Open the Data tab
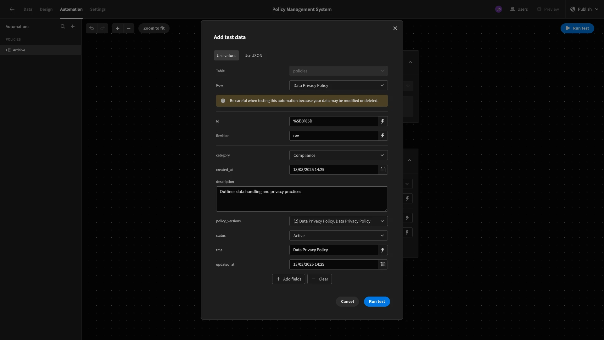Screen dimensions: 604x340 pos(28,9)
